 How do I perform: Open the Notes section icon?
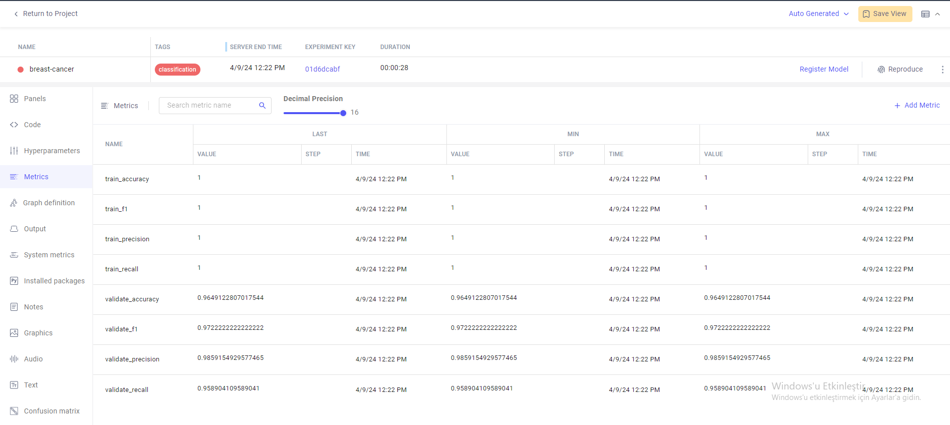(14, 307)
